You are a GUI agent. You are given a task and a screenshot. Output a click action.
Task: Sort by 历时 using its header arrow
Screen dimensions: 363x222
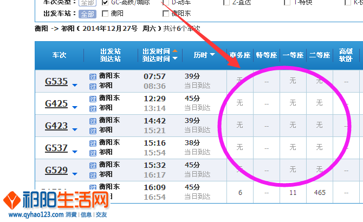point(212,55)
